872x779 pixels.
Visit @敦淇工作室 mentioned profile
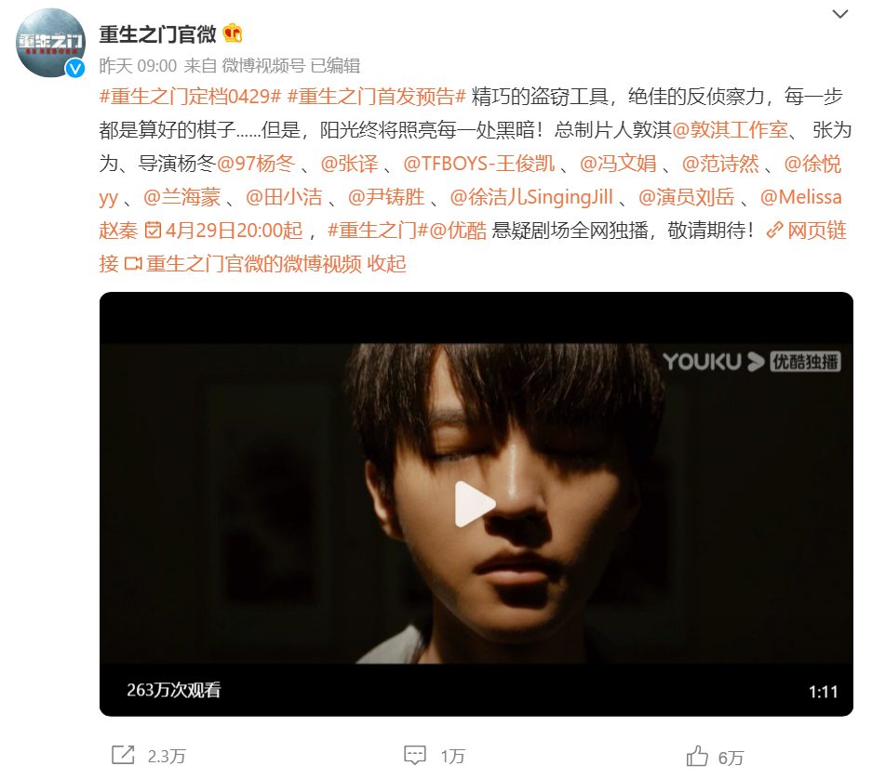[x=731, y=130]
